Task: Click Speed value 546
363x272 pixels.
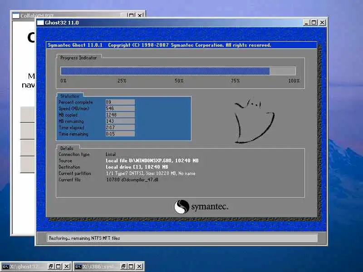Action: [120, 108]
